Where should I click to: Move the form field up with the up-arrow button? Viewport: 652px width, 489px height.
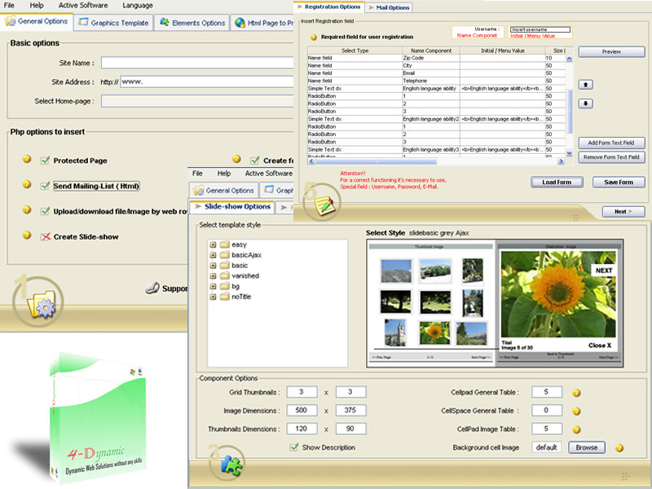[x=586, y=85]
